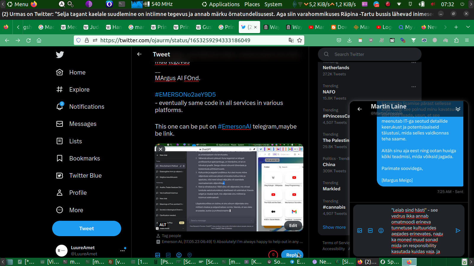Click the #EmersonAI hashtag link

point(234,126)
